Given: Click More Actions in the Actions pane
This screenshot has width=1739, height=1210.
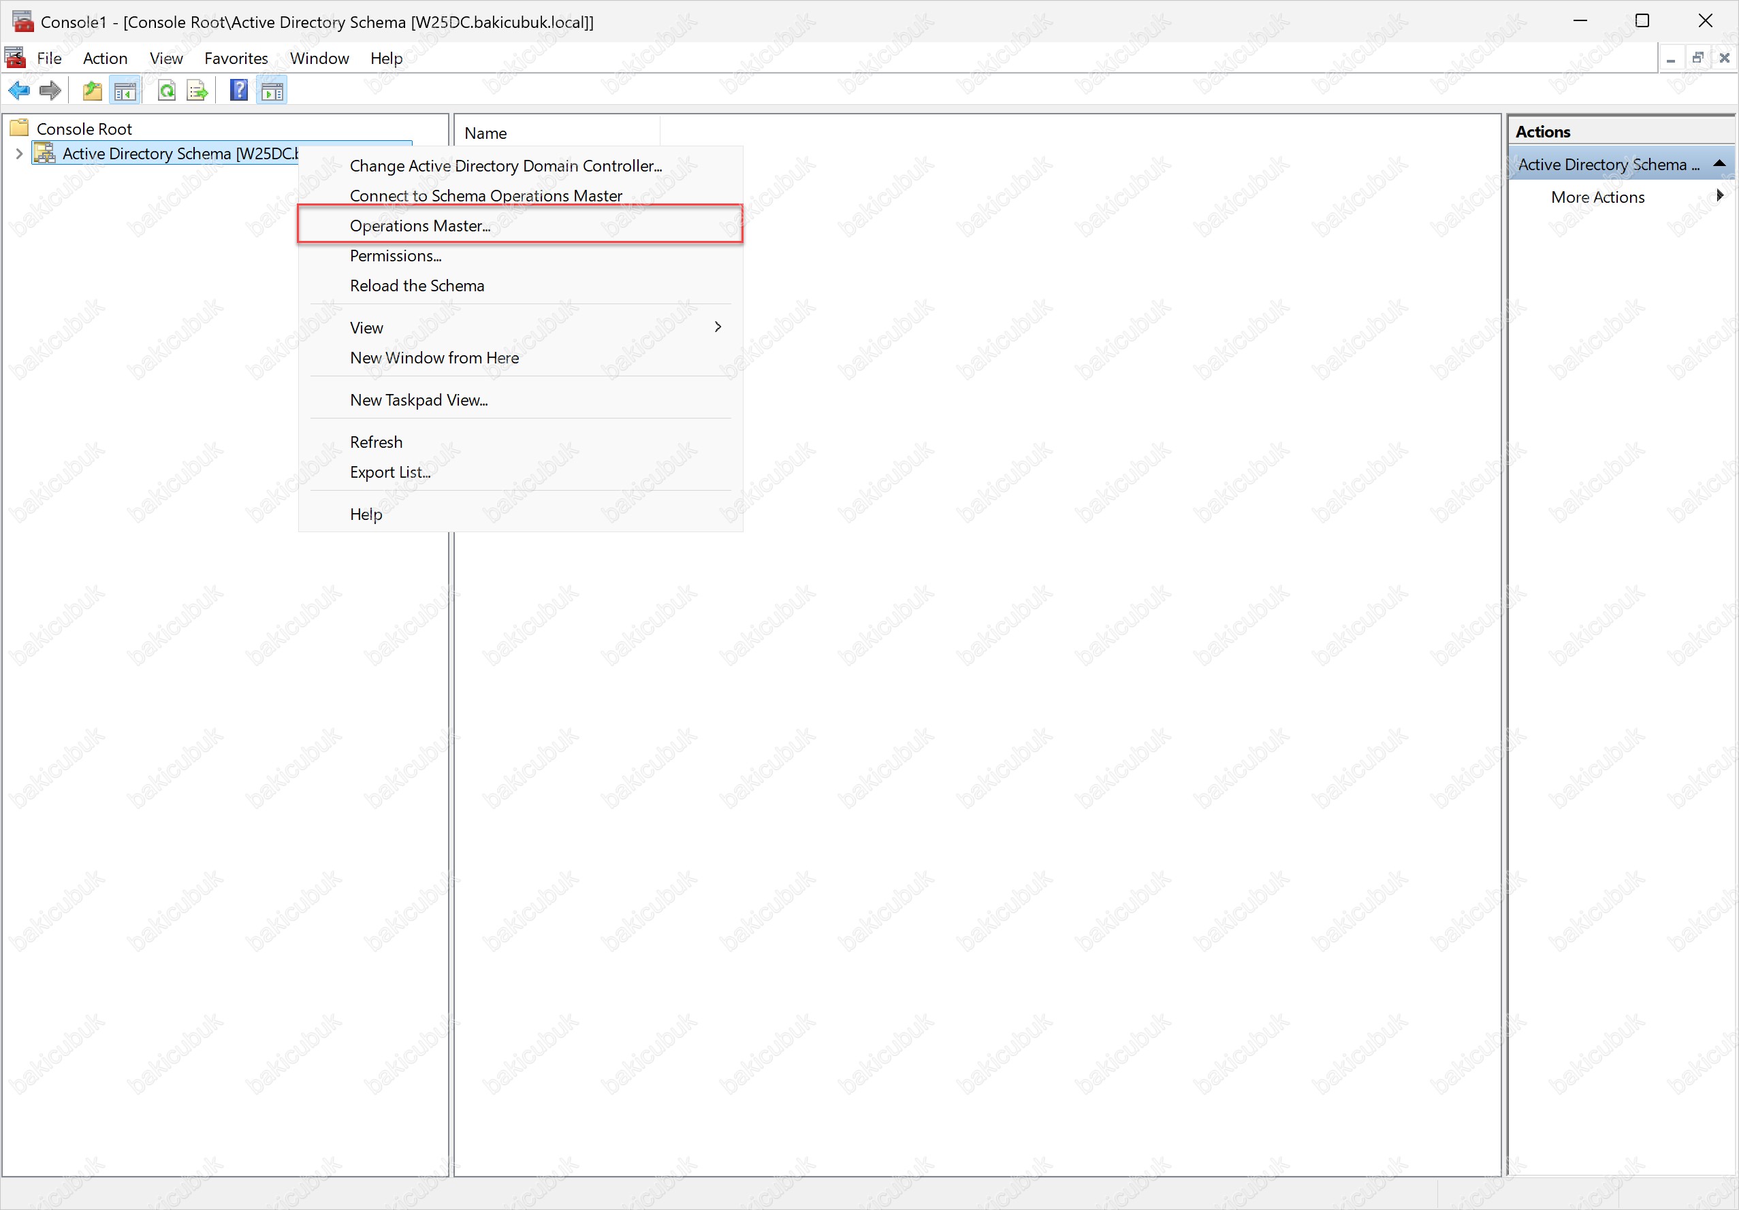Looking at the screenshot, I should (x=1597, y=197).
